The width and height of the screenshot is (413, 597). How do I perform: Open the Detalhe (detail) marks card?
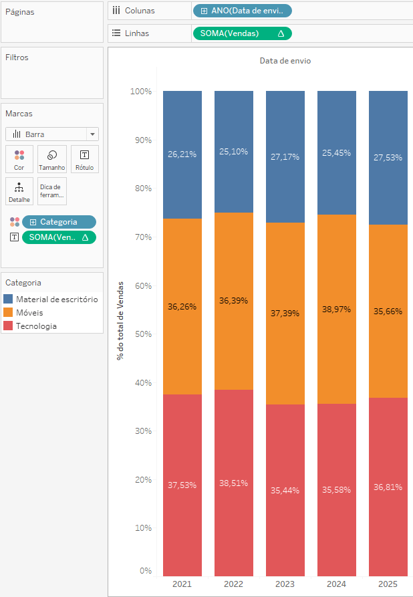coord(19,191)
